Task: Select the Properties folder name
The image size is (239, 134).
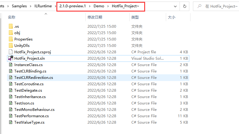Action: [23, 39]
